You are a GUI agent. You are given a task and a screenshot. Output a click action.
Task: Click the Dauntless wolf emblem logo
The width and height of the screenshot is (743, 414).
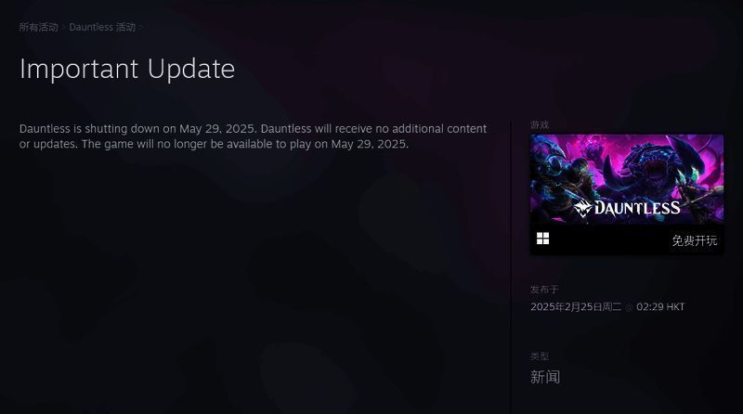(582, 208)
